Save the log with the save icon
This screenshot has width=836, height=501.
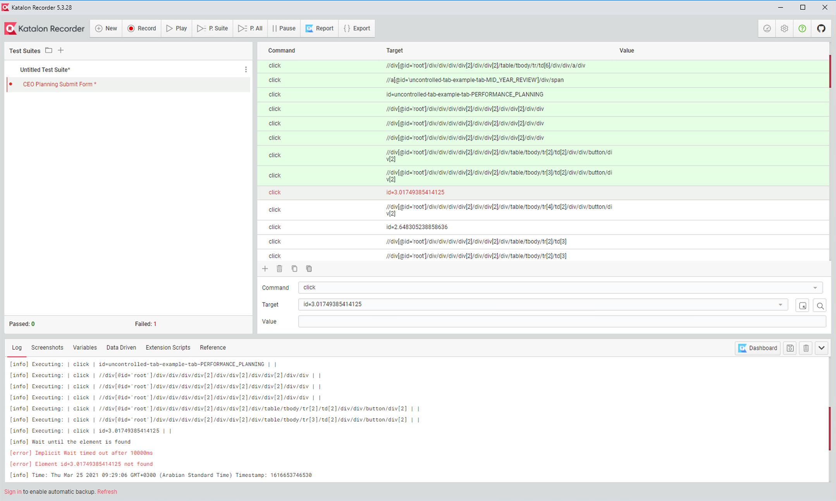click(x=790, y=348)
